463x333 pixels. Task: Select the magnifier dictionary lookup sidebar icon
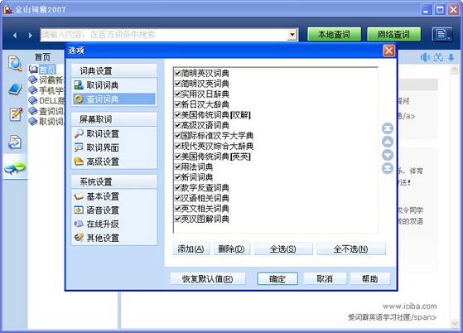pos(15,64)
